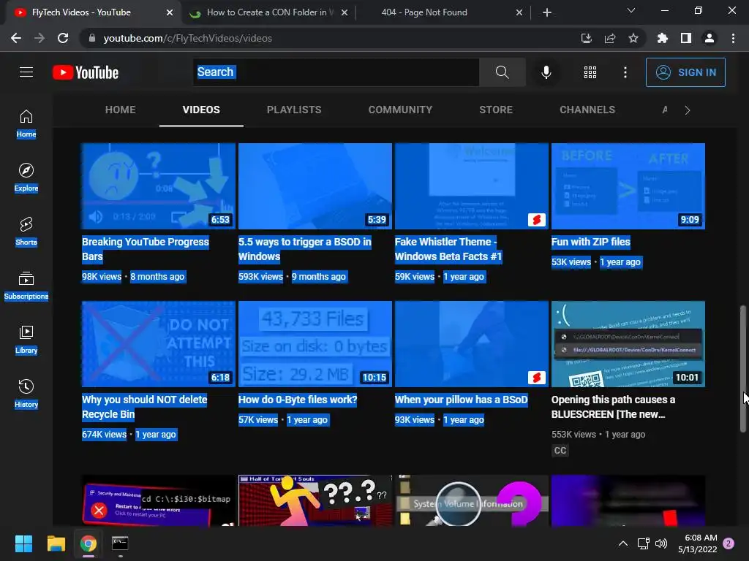
Task: Click the blue screen 10:01 thumbnail
Action: 628,344
